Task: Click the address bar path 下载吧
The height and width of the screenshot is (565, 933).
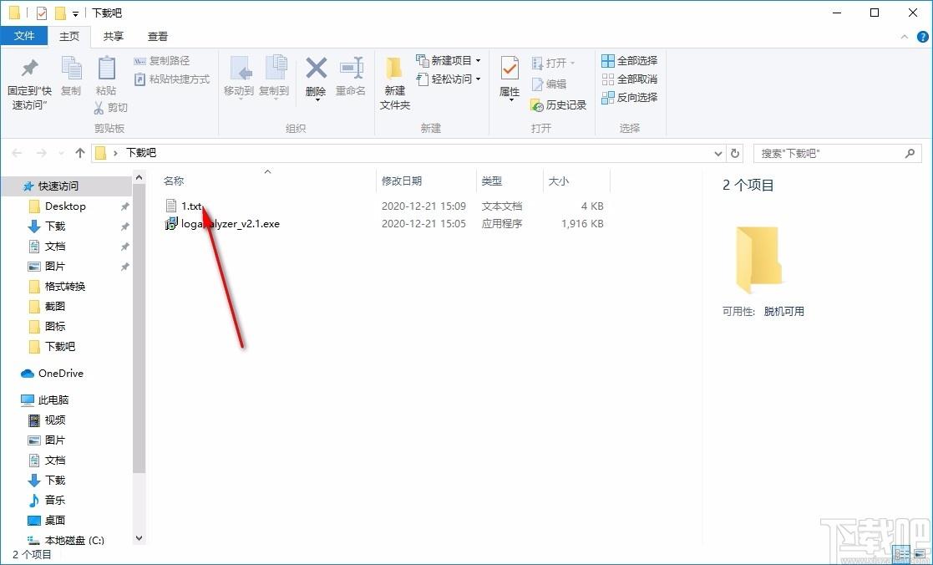Action: pos(141,153)
